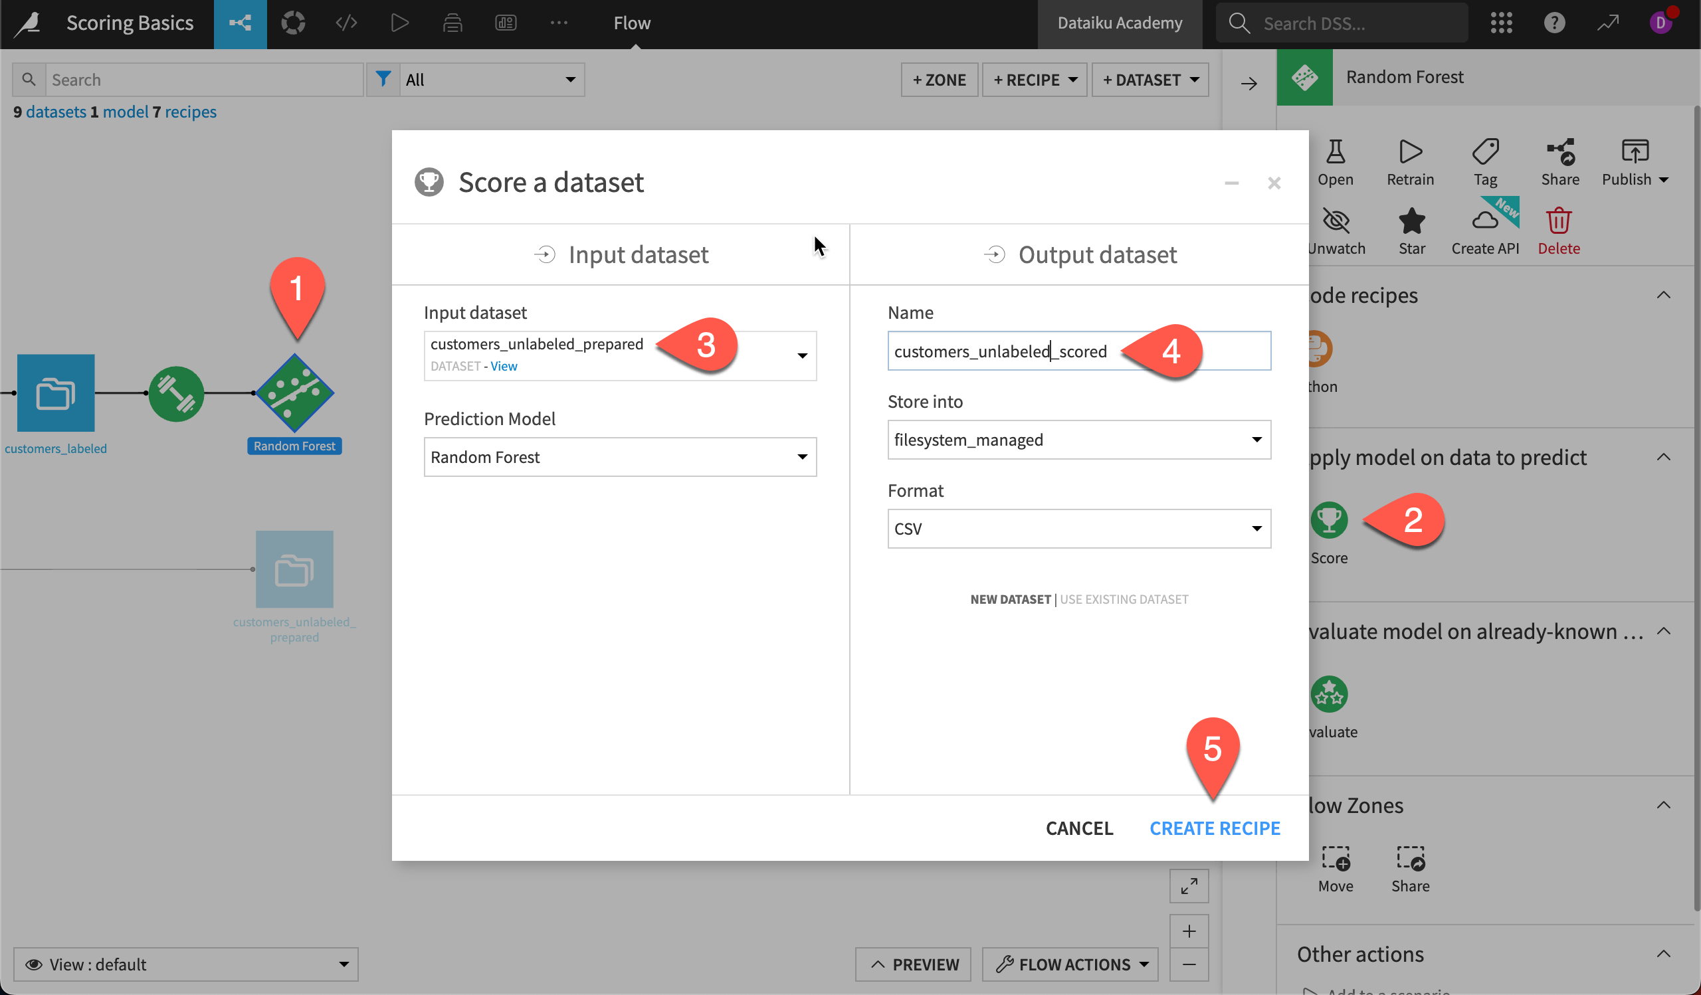Click the recipes count link
Screen dimensions: 1701x995
190,112
